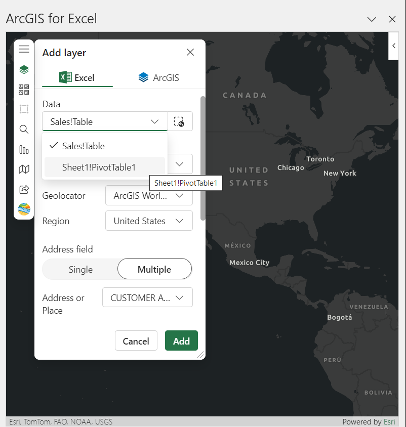
Task: Choose Sales!Table from the list
Action: pyautogui.click(x=105, y=146)
